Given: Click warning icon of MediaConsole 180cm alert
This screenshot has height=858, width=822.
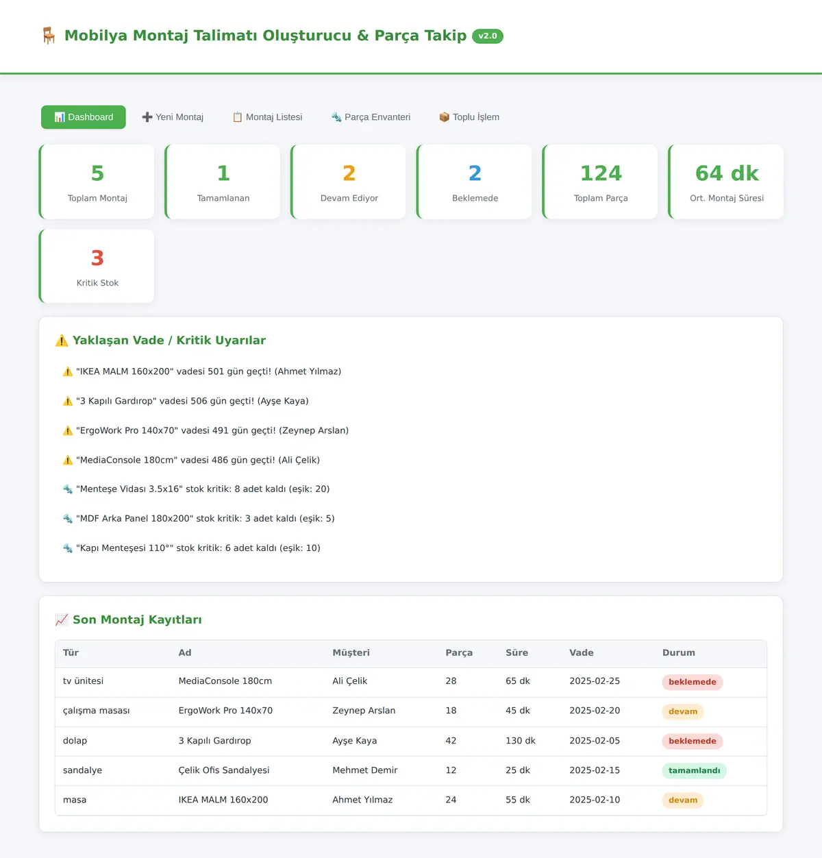Looking at the screenshot, I should (x=68, y=460).
